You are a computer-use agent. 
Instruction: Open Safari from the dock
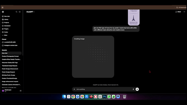(x=78, y=97)
